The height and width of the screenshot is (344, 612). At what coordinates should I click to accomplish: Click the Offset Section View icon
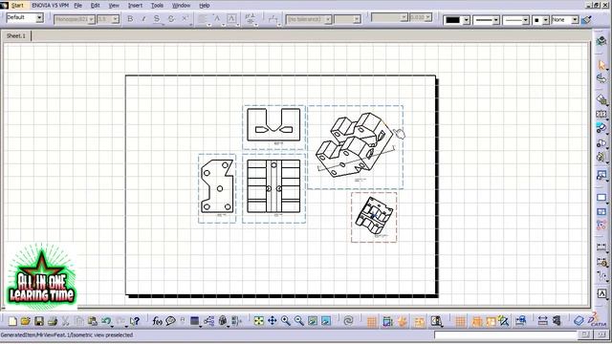601,115
